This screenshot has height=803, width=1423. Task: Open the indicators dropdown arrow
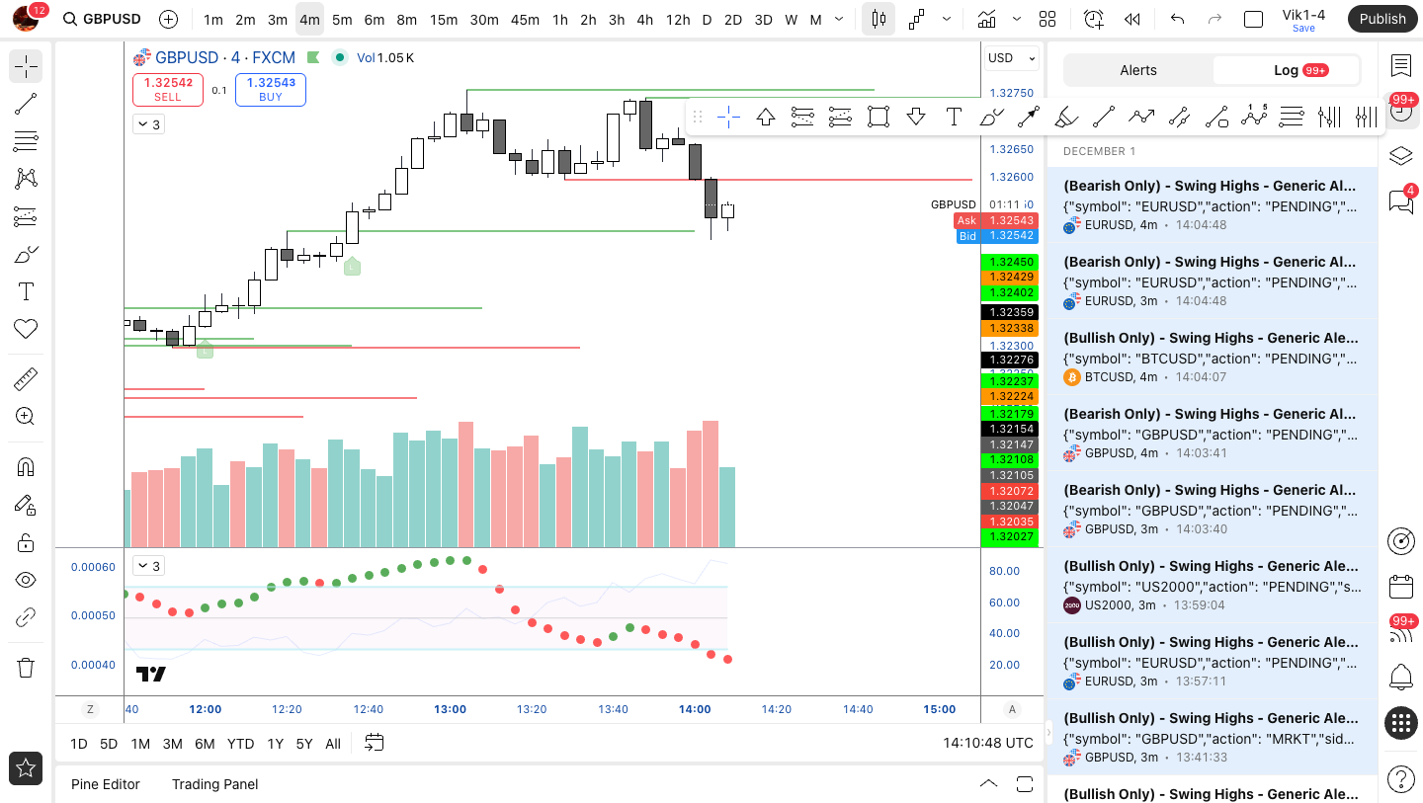(1017, 19)
